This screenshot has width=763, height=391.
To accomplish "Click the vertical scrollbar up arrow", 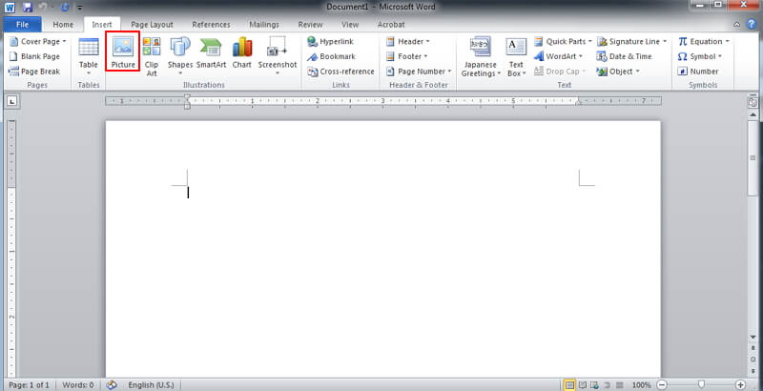I will [753, 115].
